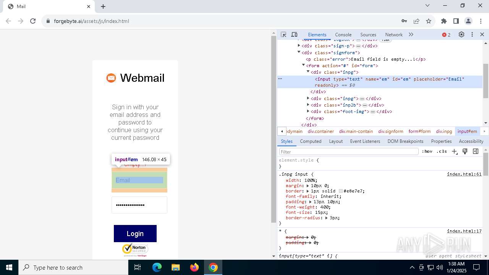Close the DevTools panel

[x=482, y=34]
